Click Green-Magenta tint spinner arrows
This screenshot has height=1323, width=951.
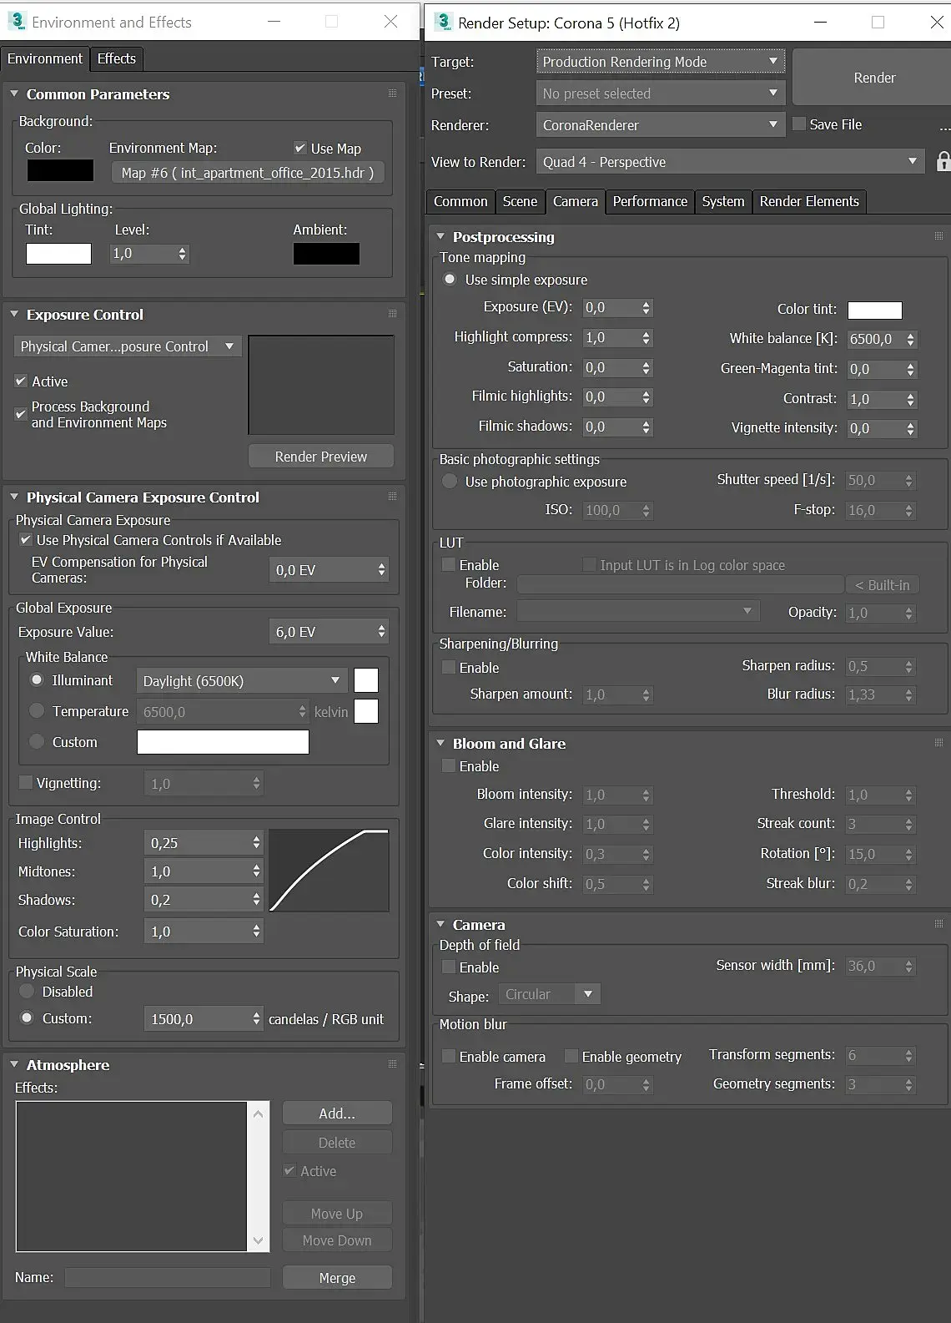(910, 370)
